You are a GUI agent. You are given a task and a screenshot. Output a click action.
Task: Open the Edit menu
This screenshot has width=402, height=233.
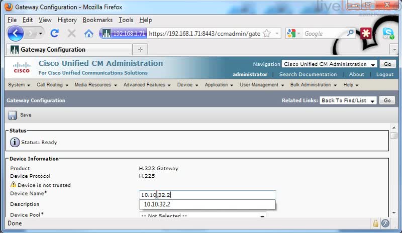point(28,20)
